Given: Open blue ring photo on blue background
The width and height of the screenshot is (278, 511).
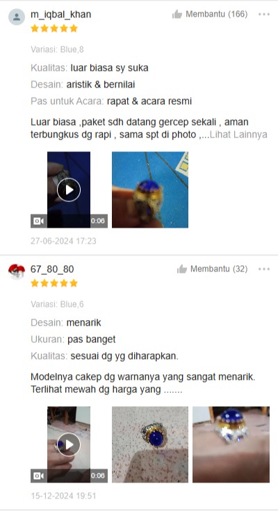Looking at the screenshot, I should point(150,190).
